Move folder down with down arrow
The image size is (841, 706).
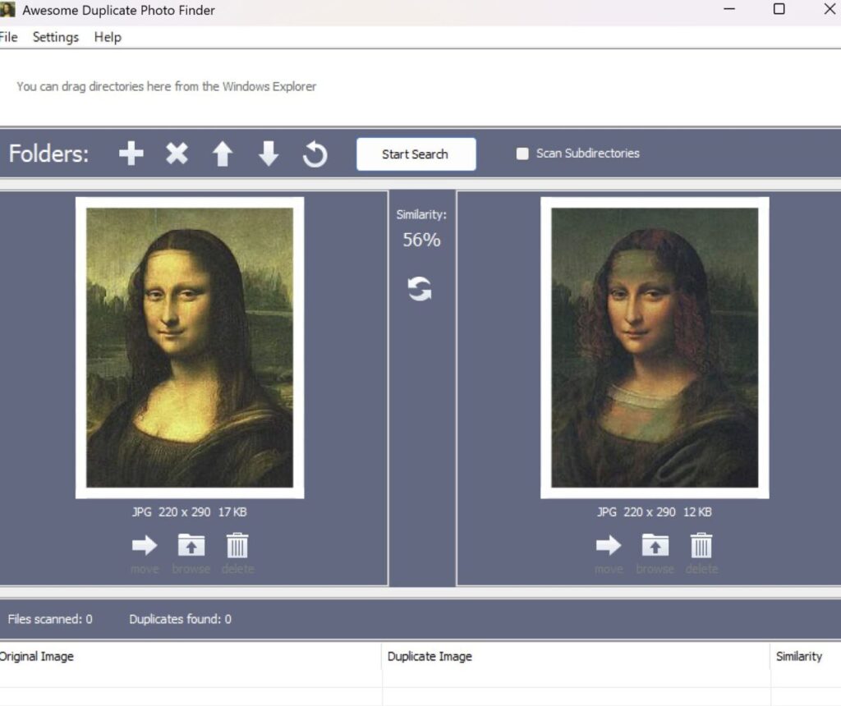coord(269,154)
